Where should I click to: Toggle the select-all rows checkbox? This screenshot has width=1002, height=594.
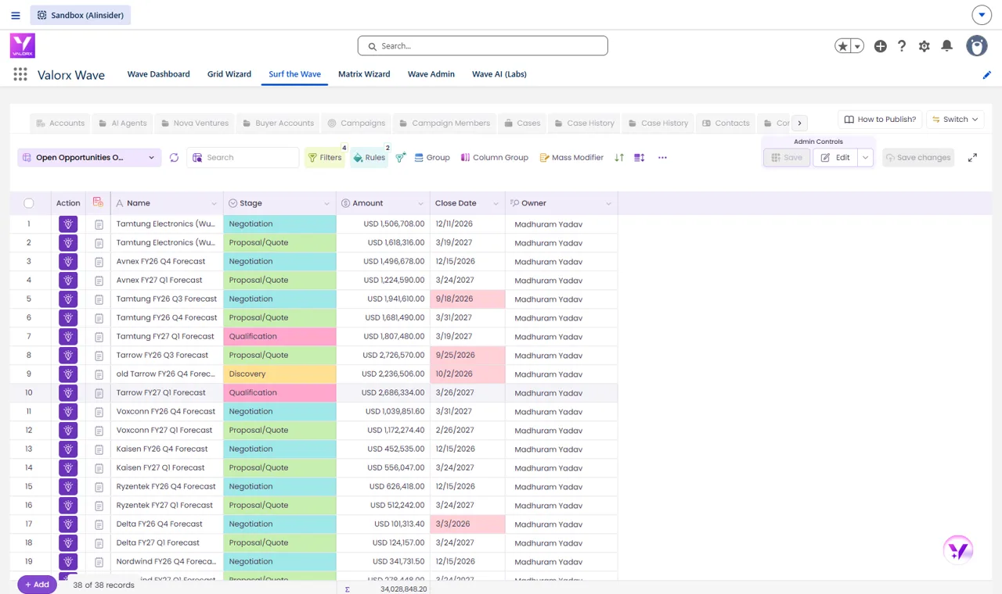pos(29,203)
